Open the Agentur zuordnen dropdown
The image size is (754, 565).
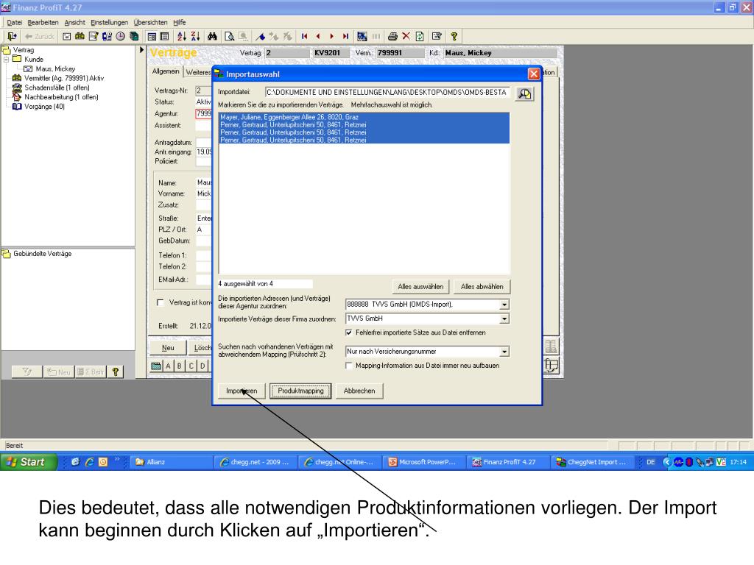point(504,305)
